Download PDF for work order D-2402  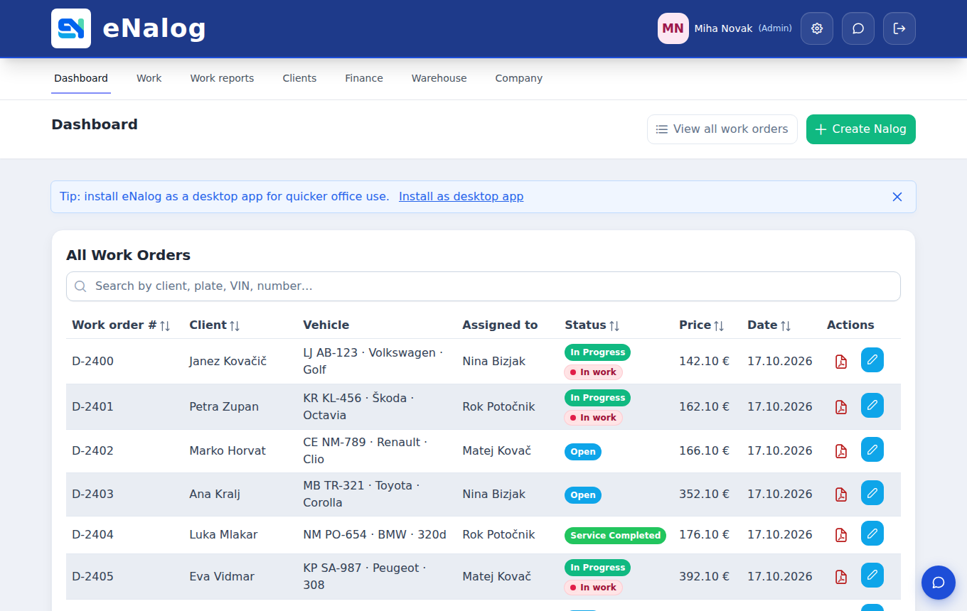pyautogui.click(x=841, y=451)
